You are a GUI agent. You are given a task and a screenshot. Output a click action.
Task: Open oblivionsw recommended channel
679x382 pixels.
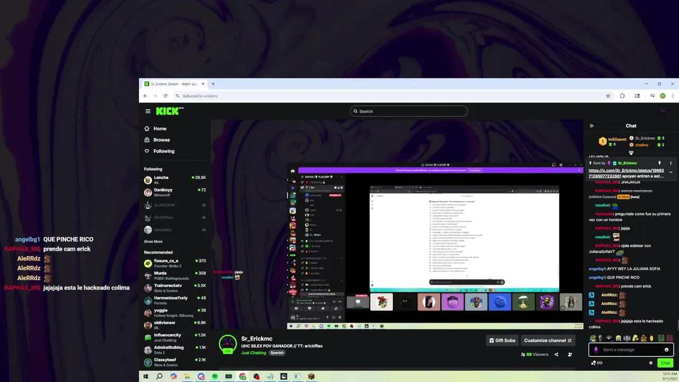point(175,325)
